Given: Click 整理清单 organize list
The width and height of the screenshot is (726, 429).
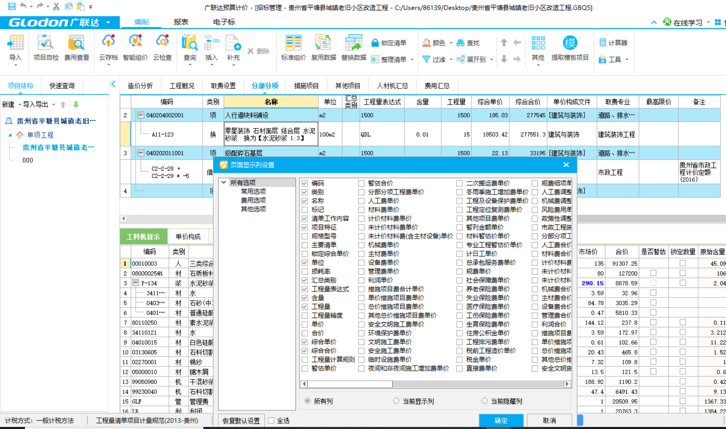Looking at the screenshot, I should coord(389,59).
